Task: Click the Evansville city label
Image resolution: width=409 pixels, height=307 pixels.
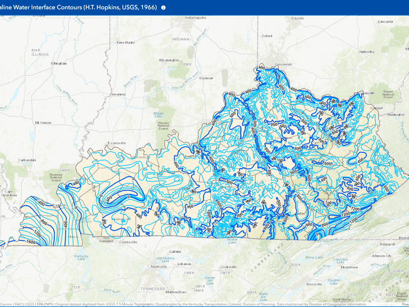Action: [117, 143]
